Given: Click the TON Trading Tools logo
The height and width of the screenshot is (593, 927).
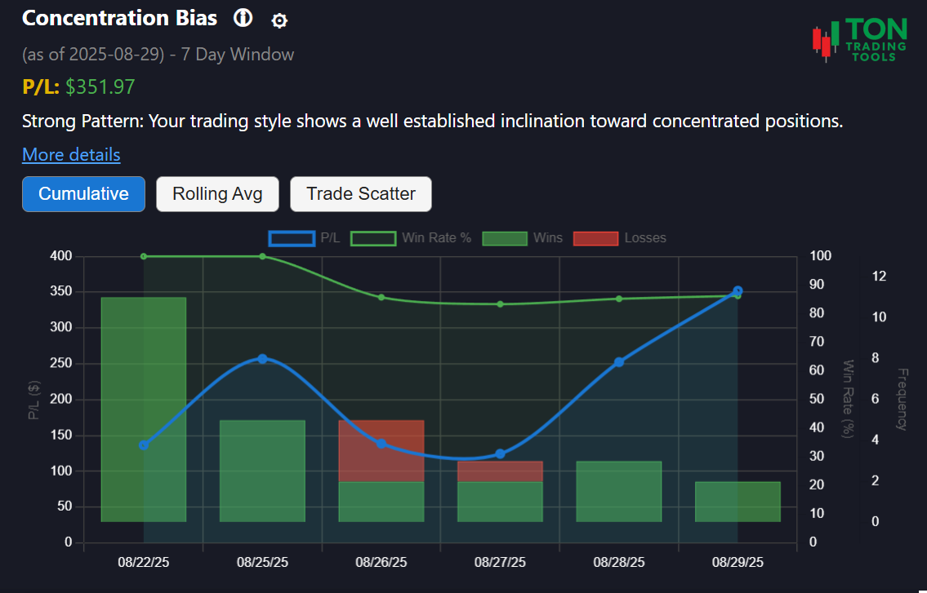Looking at the screenshot, I should point(858,36).
